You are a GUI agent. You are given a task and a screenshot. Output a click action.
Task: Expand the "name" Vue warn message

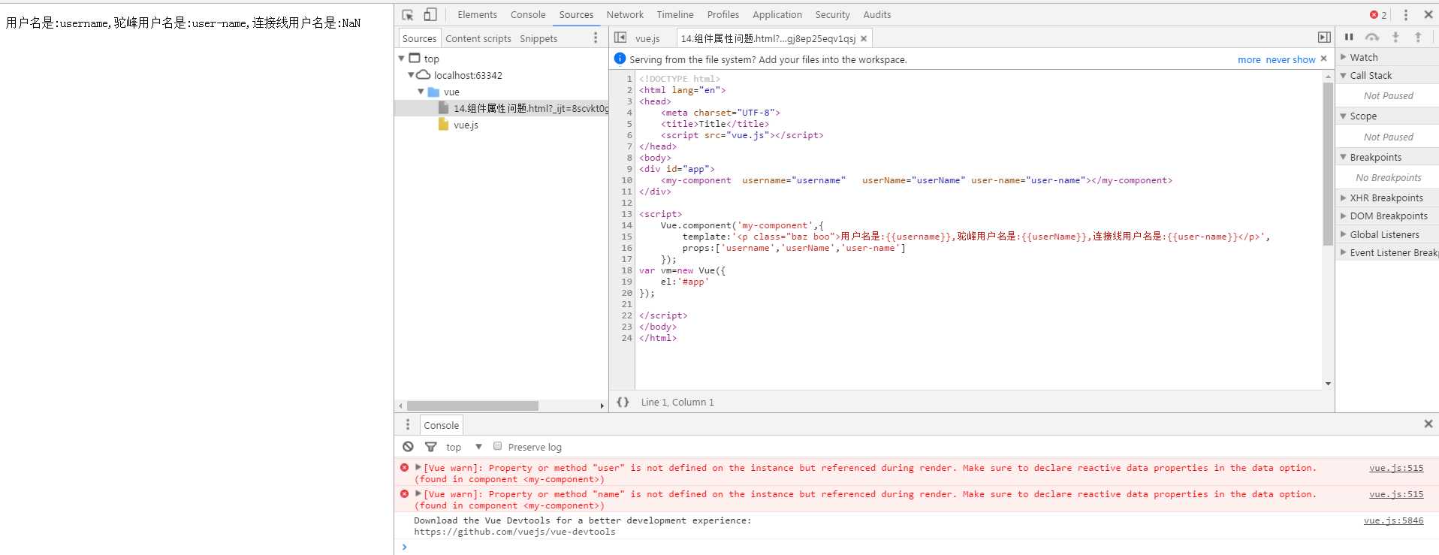(x=418, y=493)
